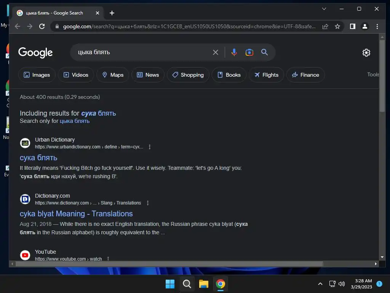Open a new tab
Screen dimensions: 390x293
112,13
